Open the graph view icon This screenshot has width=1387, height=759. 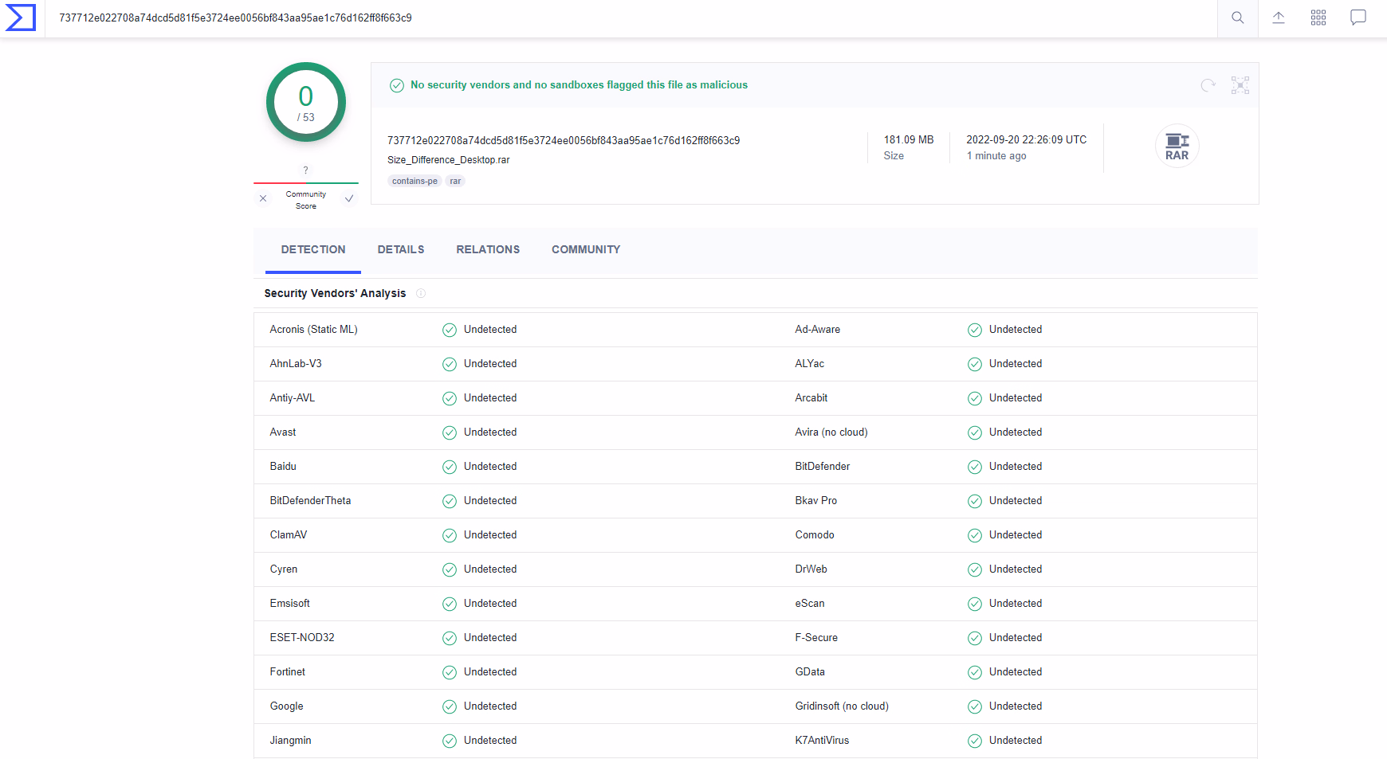pyautogui.click(x=1240, y=85)
